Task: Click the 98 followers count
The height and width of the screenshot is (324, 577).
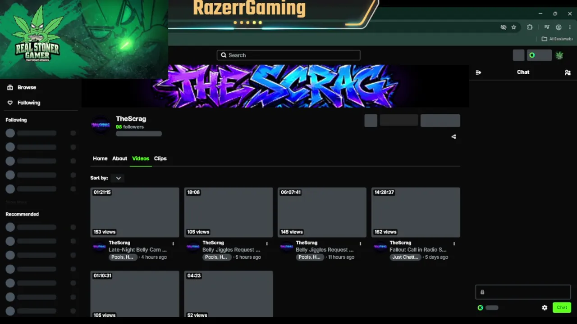Action: 130,127
